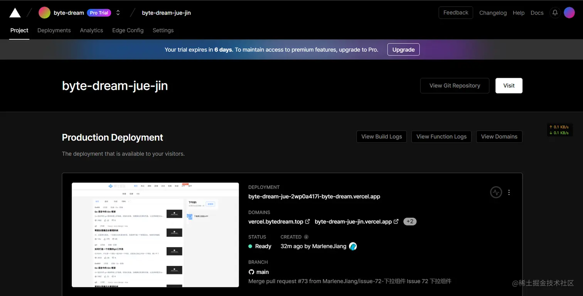Switch to the Settings tab
The width and height of the screenshot is (583, 296).
click(x=163, y=30)
